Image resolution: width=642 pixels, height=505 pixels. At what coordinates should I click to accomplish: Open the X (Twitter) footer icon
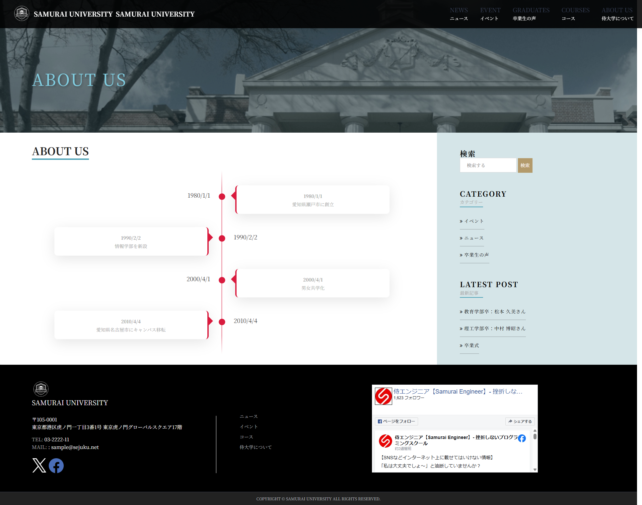point(39,466)
